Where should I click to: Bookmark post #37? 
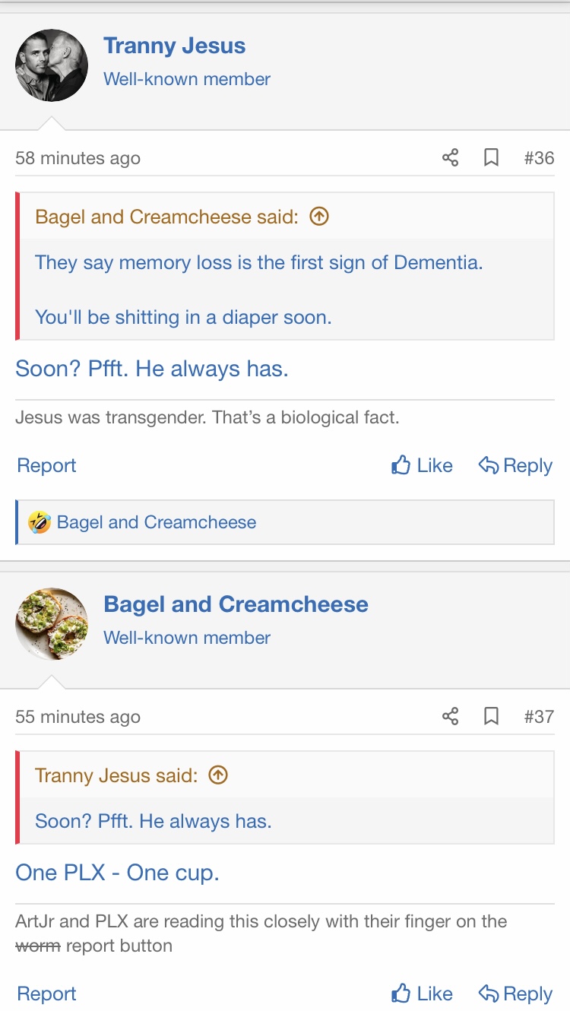point(492,717)
